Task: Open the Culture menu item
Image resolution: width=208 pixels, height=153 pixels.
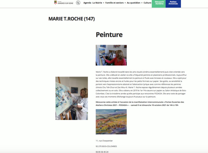Action: coord(147,3)
